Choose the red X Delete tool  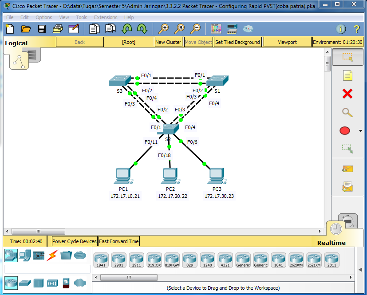click(x=347, y=94)
